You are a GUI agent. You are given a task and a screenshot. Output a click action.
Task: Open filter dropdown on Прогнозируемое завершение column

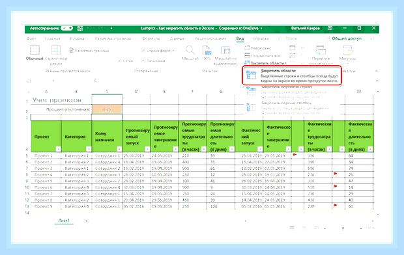175,149
